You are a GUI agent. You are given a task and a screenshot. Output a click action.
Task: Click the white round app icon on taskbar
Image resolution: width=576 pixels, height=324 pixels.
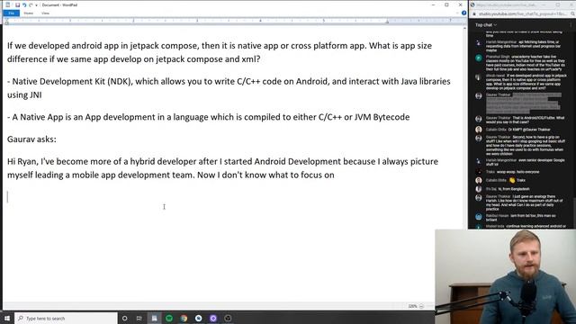198,318
